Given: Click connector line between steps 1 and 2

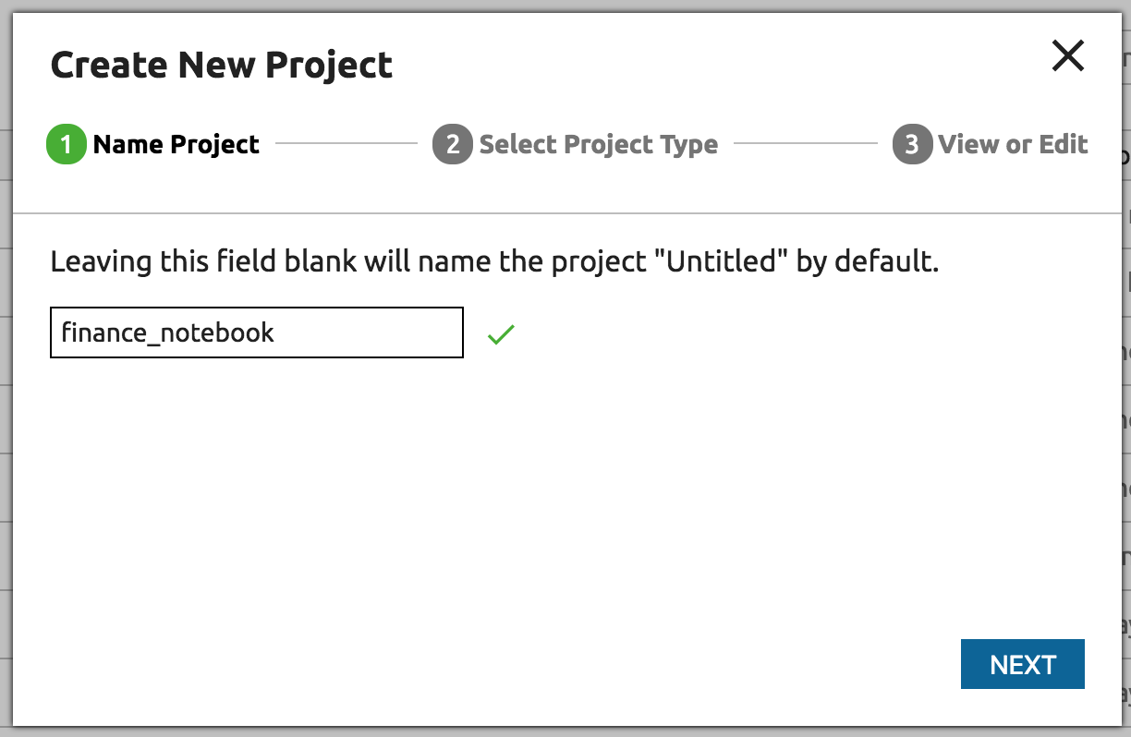Looking at the screenshot, I should click(x=347, y=144).
